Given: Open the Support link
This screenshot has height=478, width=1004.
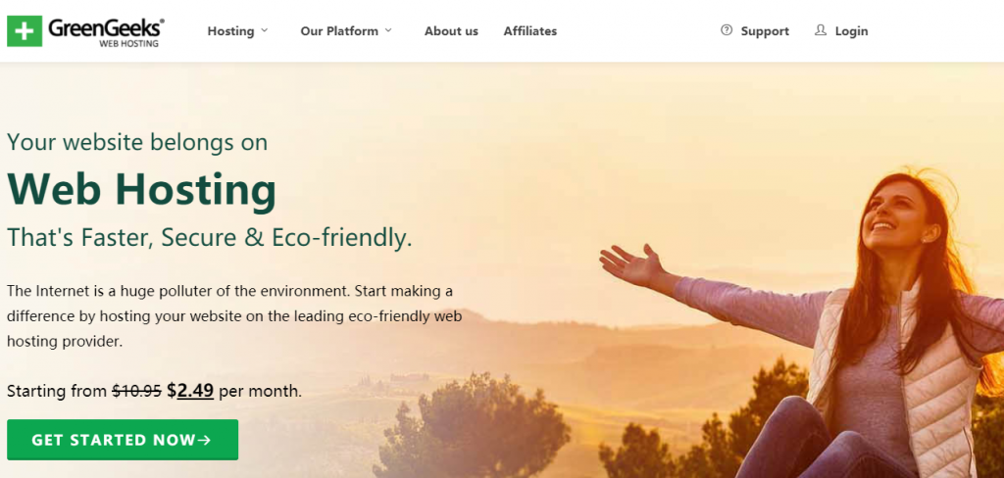Looking at the screenshot, I should (x=765, y=30).
